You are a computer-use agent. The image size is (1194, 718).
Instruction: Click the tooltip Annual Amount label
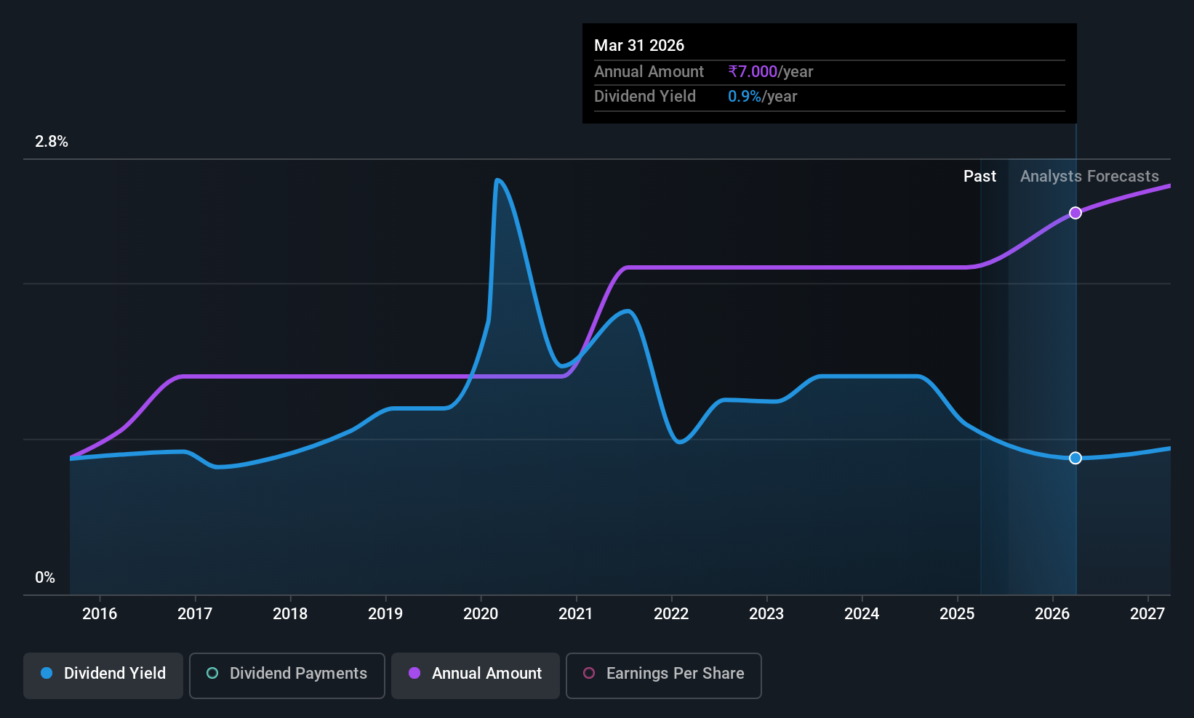point(649,71)
